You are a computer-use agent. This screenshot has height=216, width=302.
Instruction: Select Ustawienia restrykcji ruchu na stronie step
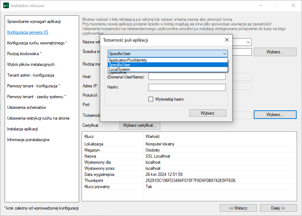click(x=38, y=118)
